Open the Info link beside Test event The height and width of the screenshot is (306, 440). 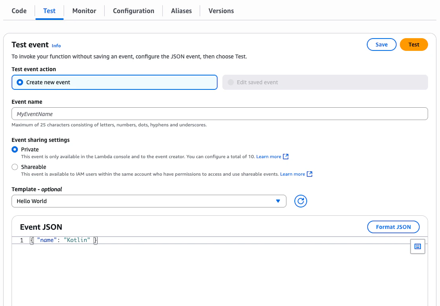56,46
